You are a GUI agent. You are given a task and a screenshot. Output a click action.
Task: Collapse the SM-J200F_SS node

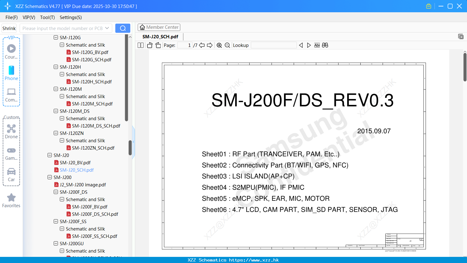(56, 221)
